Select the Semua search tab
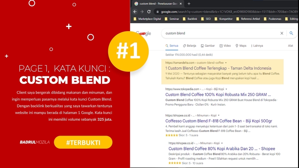 172,46
